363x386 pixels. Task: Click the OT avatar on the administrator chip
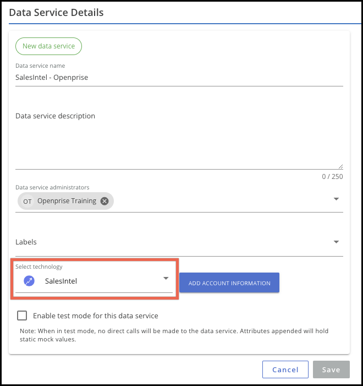tap(28, 202)
